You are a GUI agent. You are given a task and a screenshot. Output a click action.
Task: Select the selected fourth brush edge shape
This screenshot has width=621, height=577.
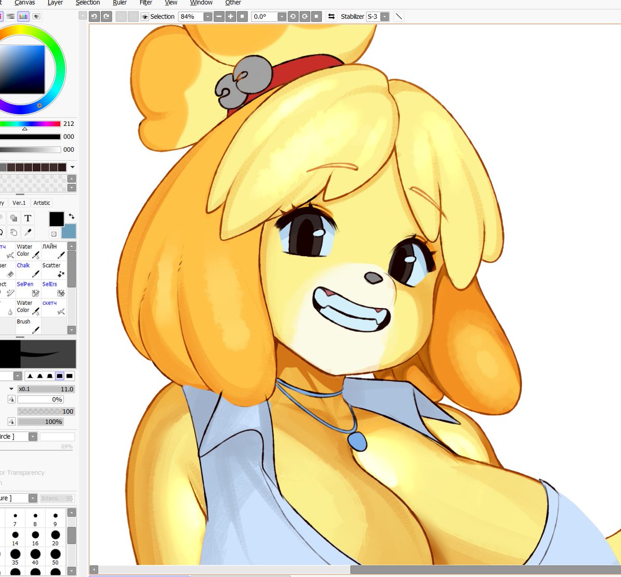tap(60, 376)
